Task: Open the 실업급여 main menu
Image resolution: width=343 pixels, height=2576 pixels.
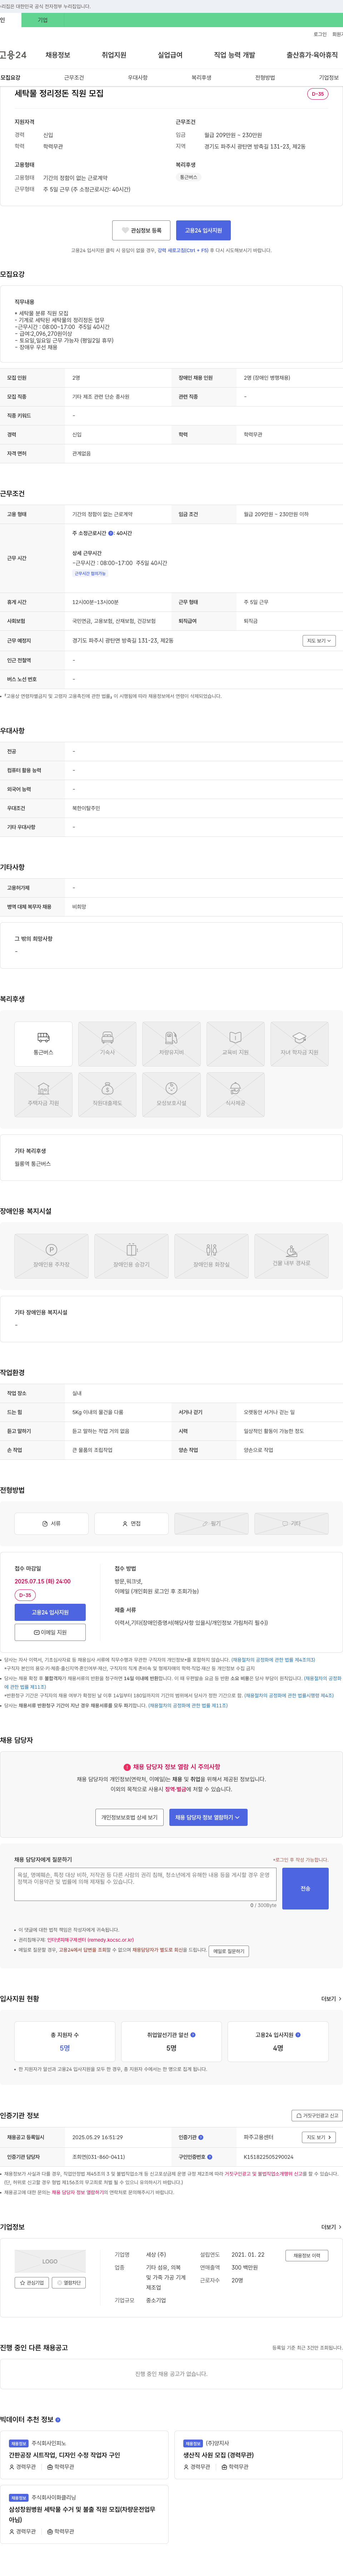Action: point(170,55)
